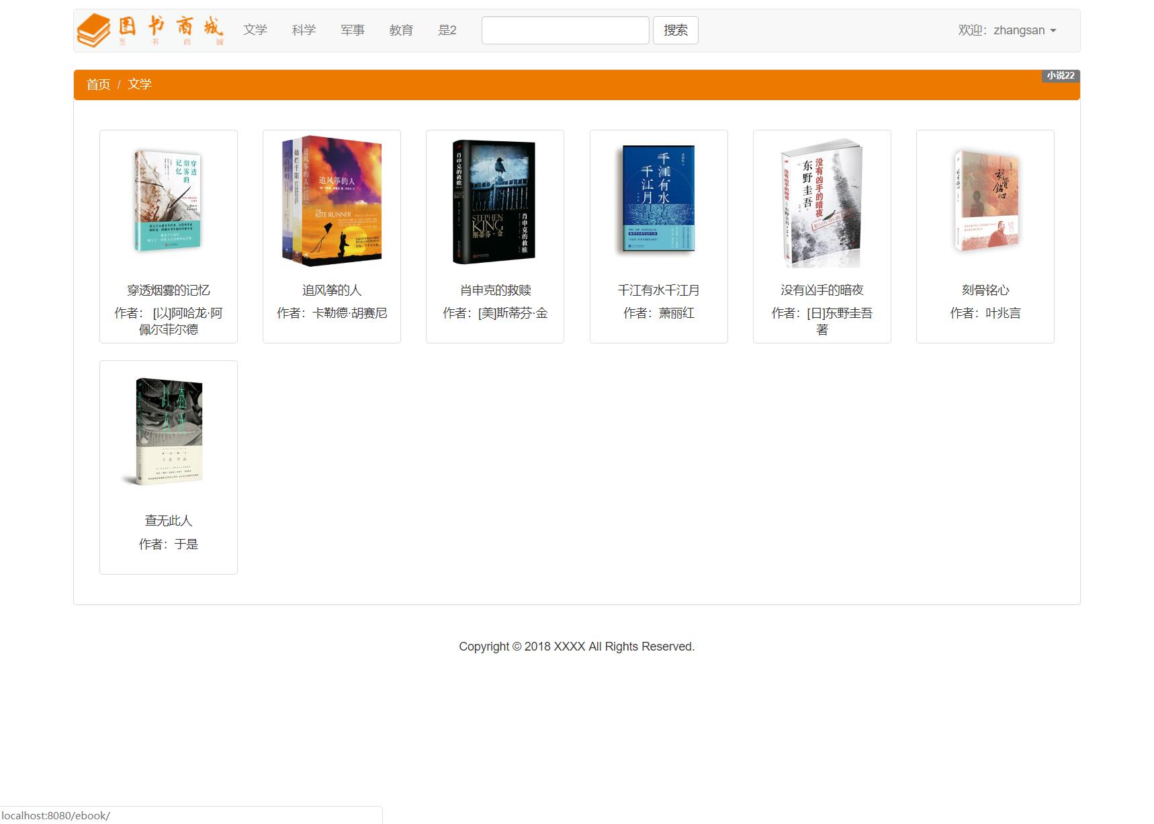Open cover of 穿透烟雾的记忆
Viewport: 1154px width, 824px height.
tap(169, 202)
